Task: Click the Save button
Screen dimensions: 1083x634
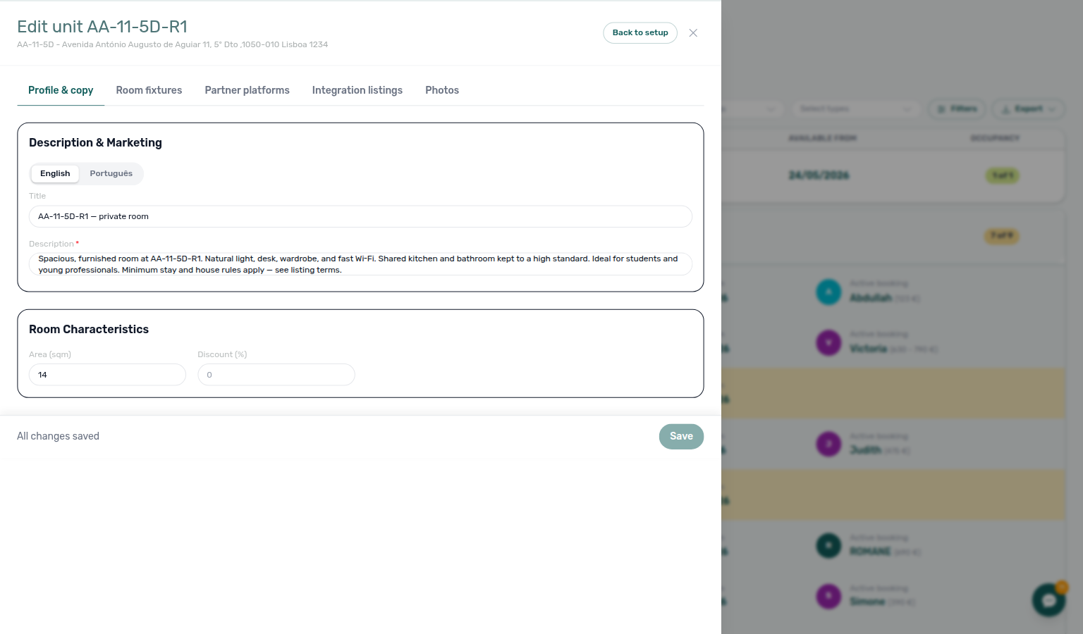Action: 681,437
